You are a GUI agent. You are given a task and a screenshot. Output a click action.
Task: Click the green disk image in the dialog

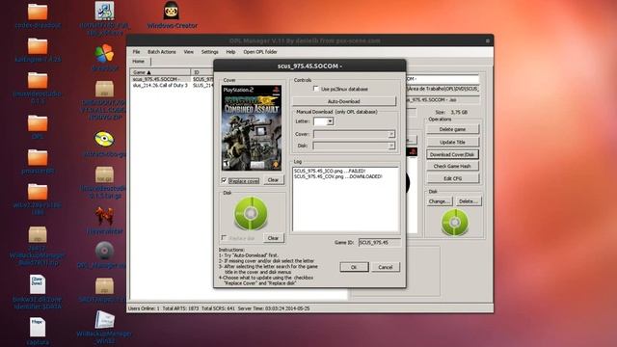(251, 214)
